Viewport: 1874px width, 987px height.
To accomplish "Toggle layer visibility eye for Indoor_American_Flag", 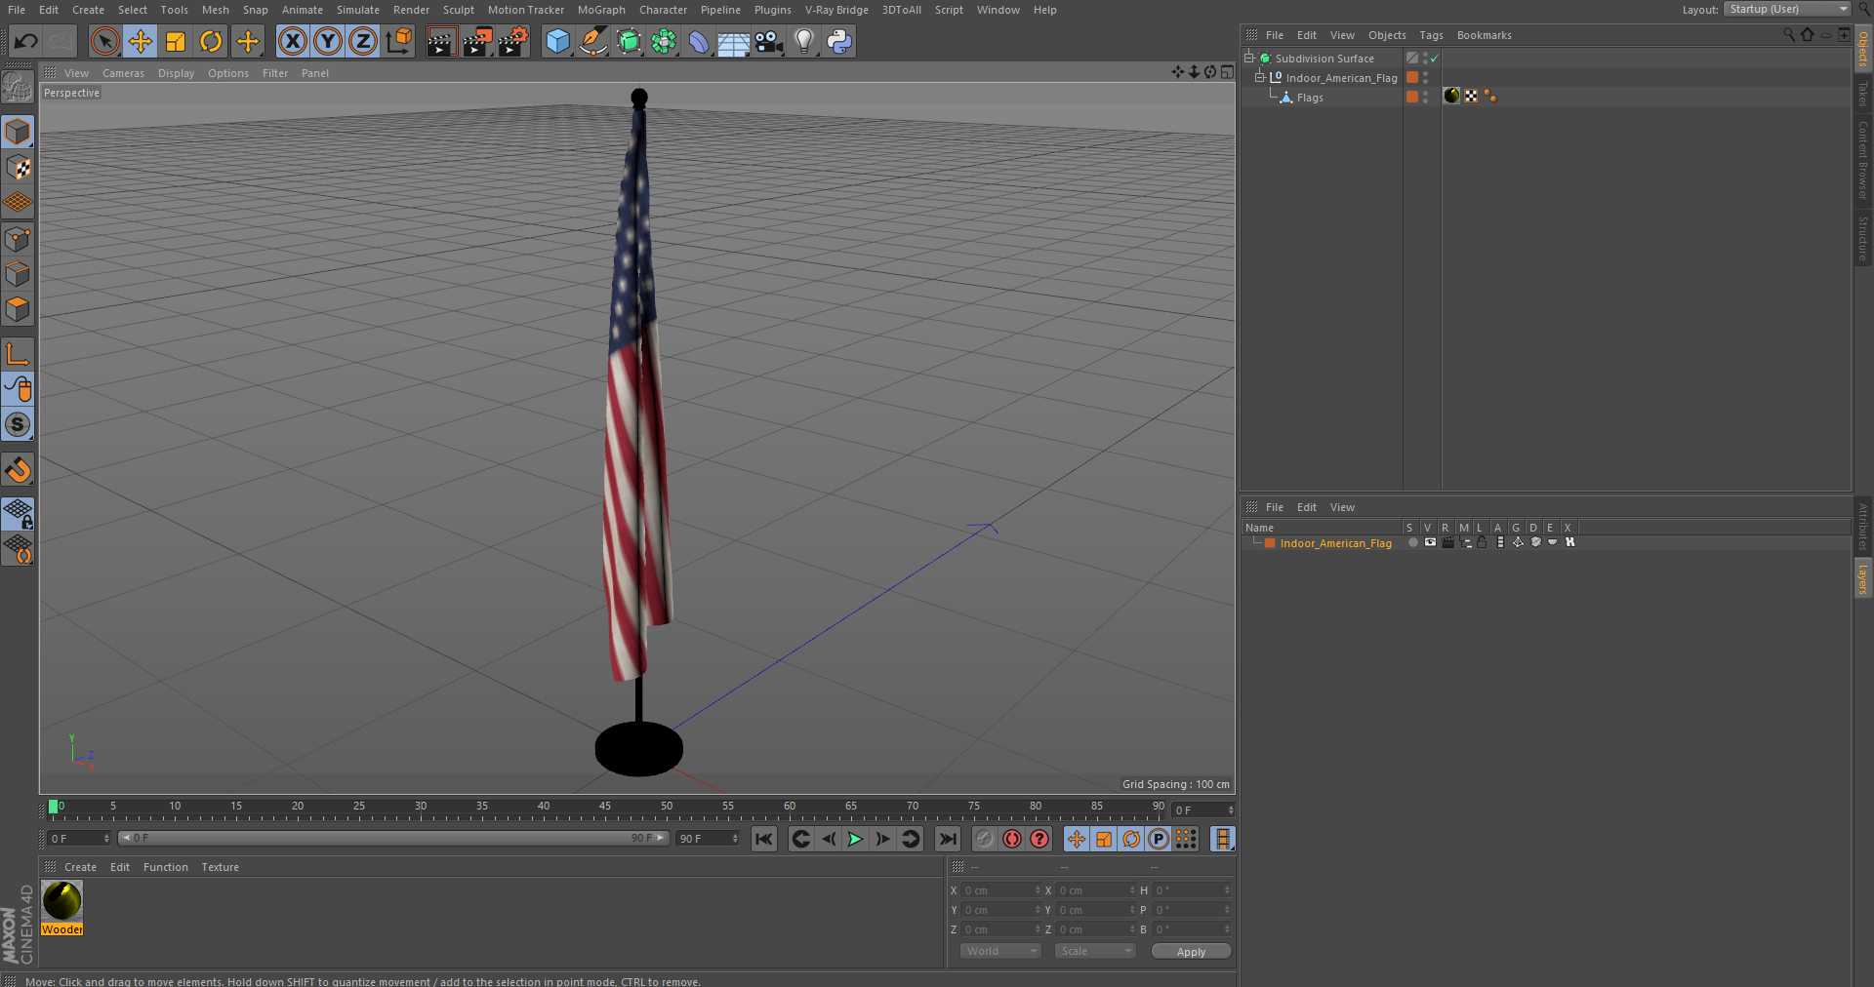I will (1430, 542).
